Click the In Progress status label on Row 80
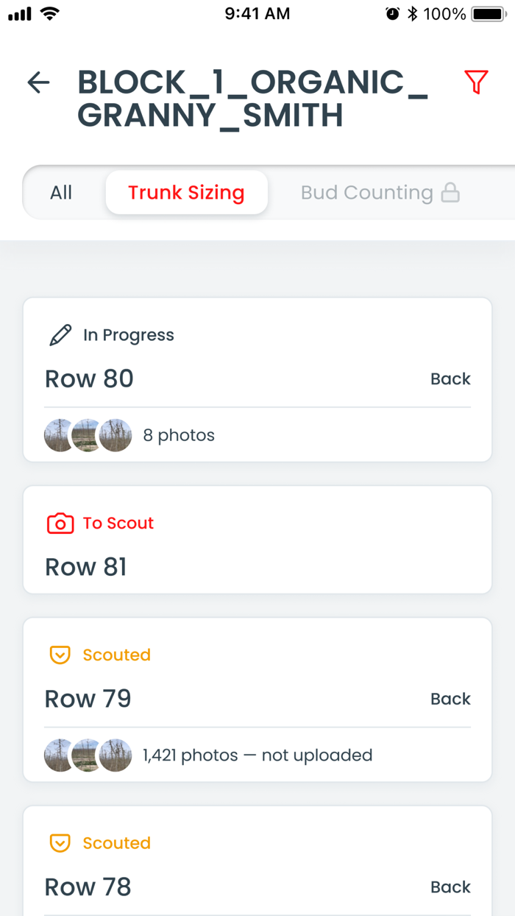515x916 pixels. pos(129,334)
